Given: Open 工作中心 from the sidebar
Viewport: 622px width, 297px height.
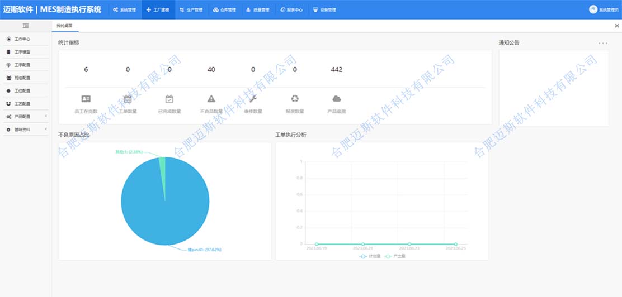Looking at the screenshot, I should [x=22, y=39].
